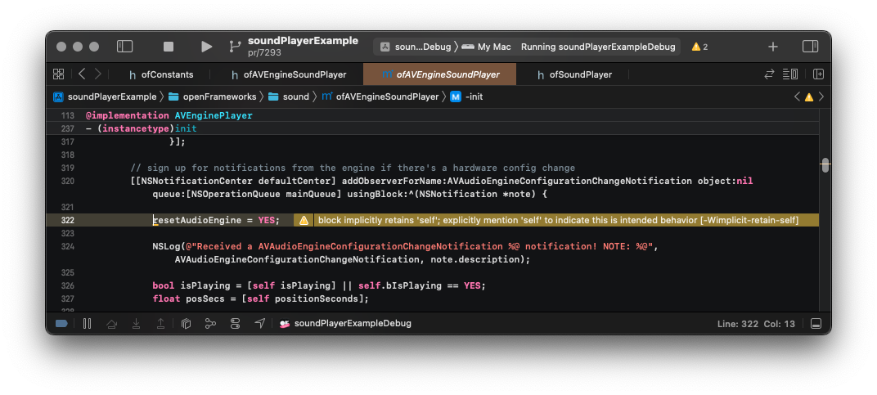This screenshot has width=877, height=395.
Task: Click the (instancetype)init sticky header line
Action: (x=141, y=128)
